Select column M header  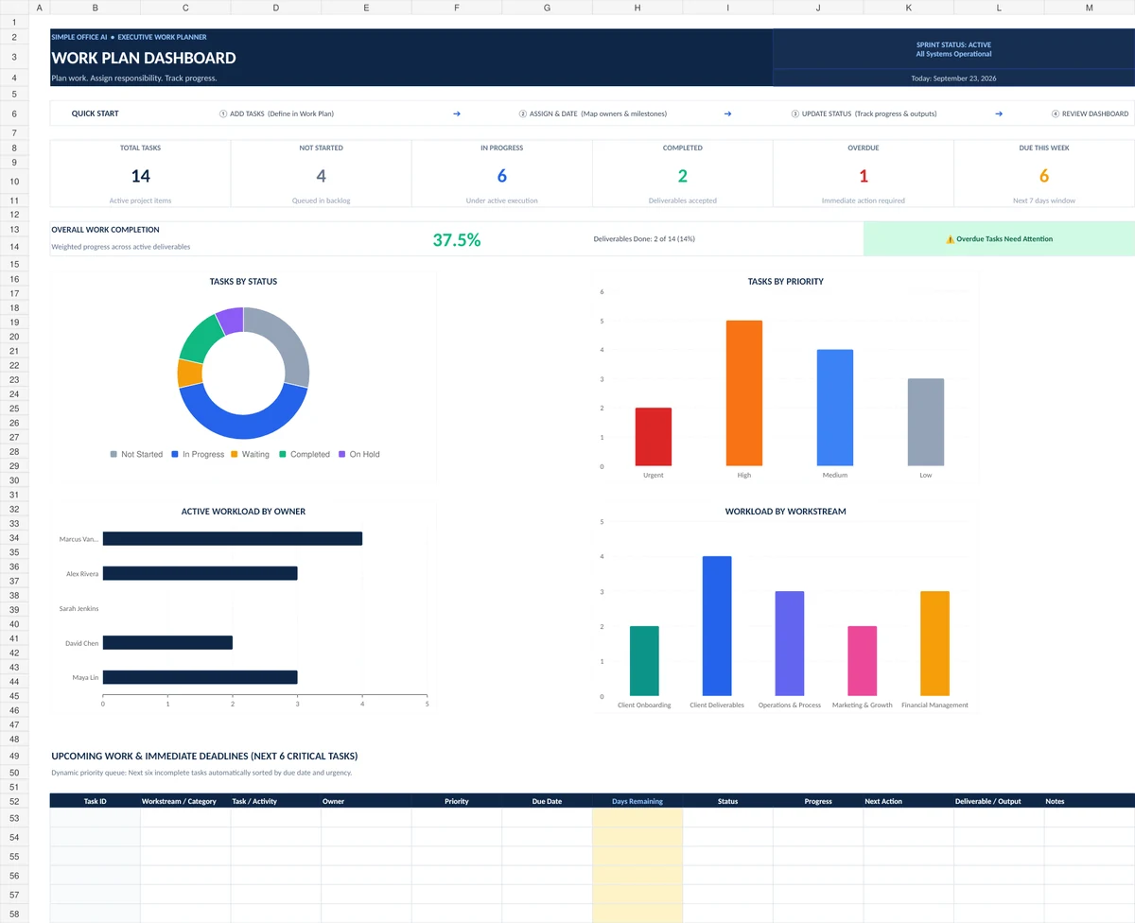tap(1090, 8)
